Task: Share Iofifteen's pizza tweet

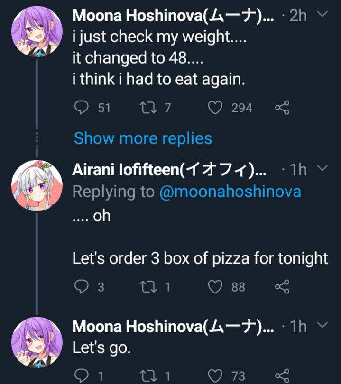Action: pos(282,286)
